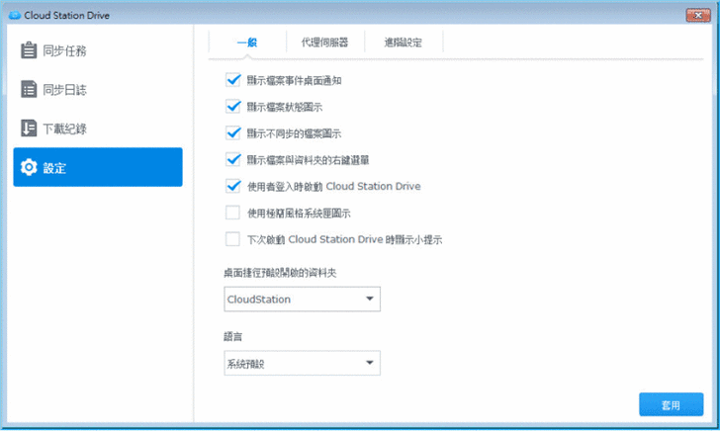Click the download icon beside 下載紀錄
This screenshot has width=720, height=431.
tap(29, 129)
